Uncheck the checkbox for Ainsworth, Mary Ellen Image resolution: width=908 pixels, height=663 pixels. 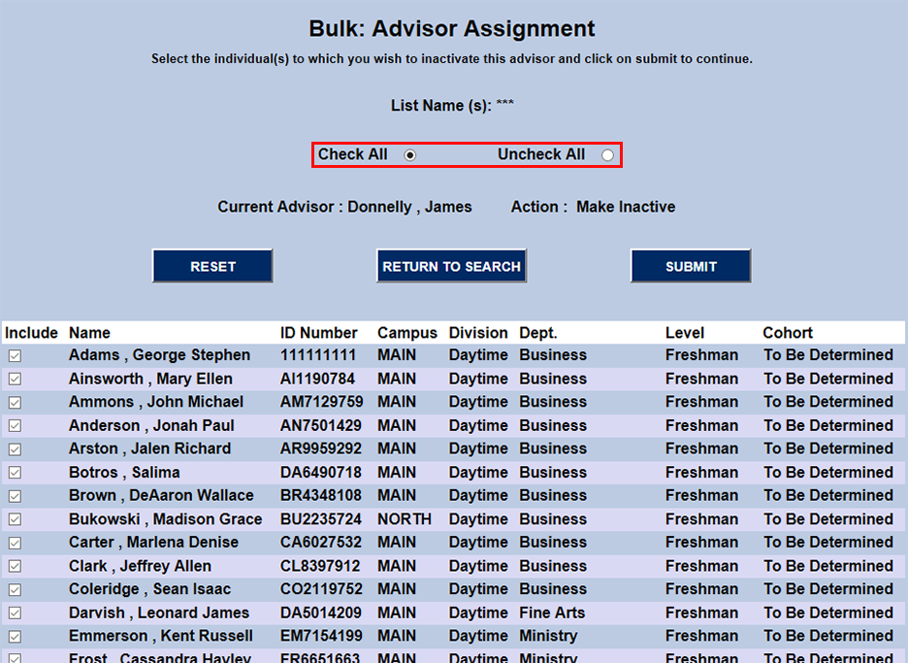point(14,379)
